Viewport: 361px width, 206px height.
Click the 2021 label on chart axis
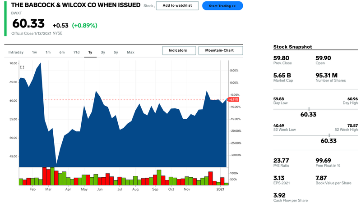220,189
